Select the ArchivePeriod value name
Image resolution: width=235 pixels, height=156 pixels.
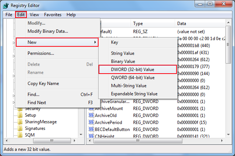click(x=108, y=123)
